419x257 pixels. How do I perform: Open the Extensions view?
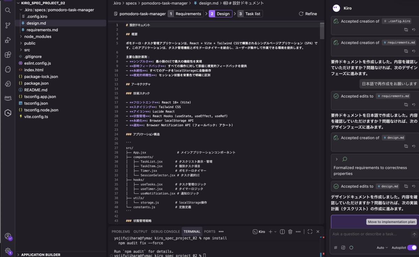point(8,55)
